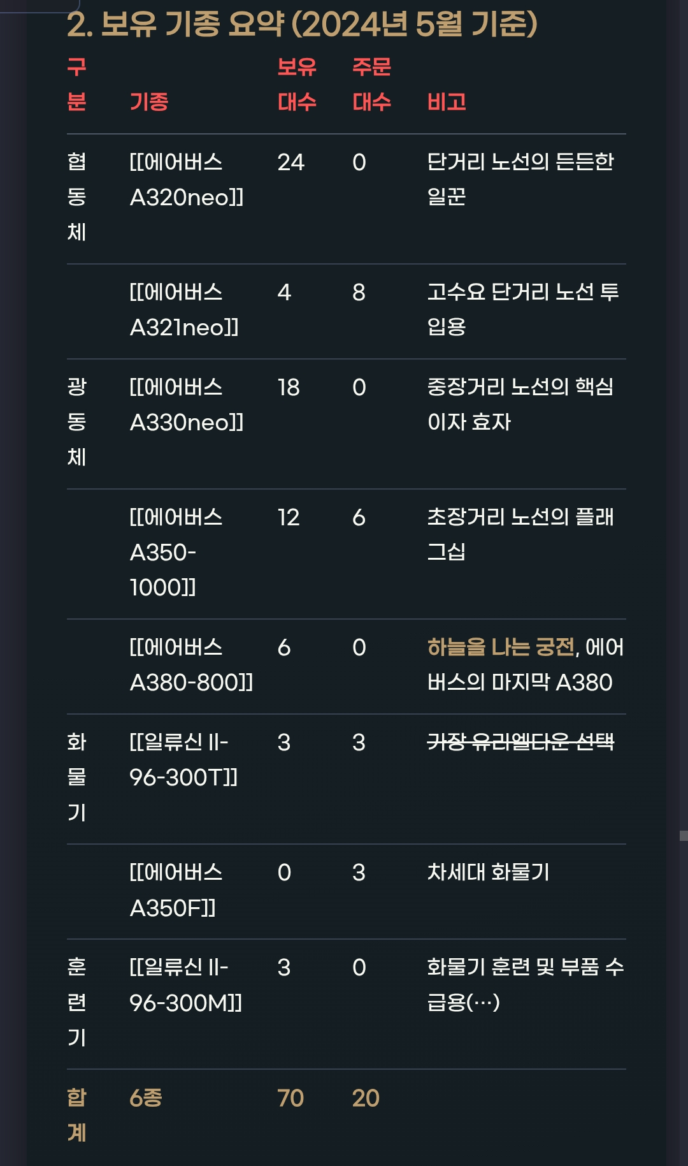688x1166 pixels.
Task: Click the '기종' column header
Action: click(x=149, y=102)
